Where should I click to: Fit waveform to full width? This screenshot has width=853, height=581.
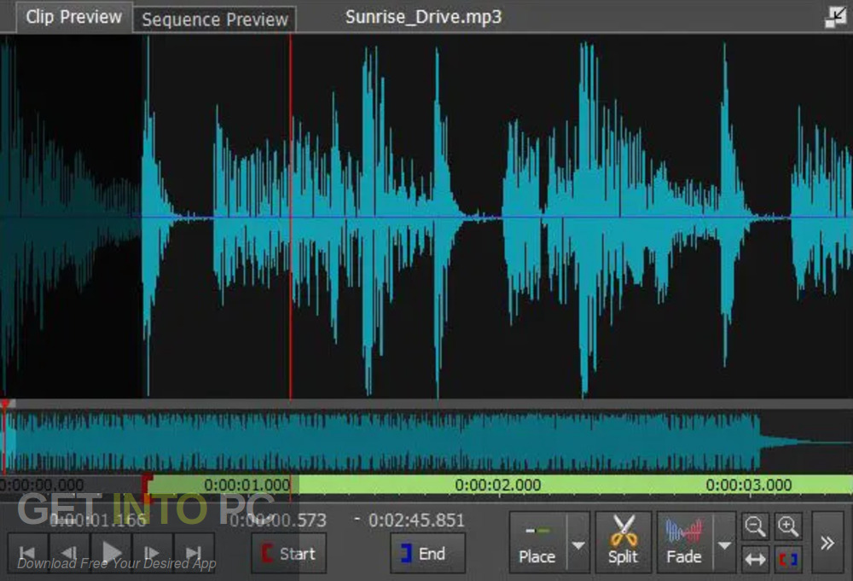755,559
